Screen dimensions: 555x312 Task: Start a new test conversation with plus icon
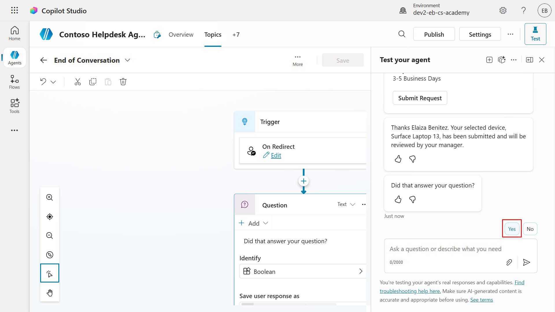point(489,60)
